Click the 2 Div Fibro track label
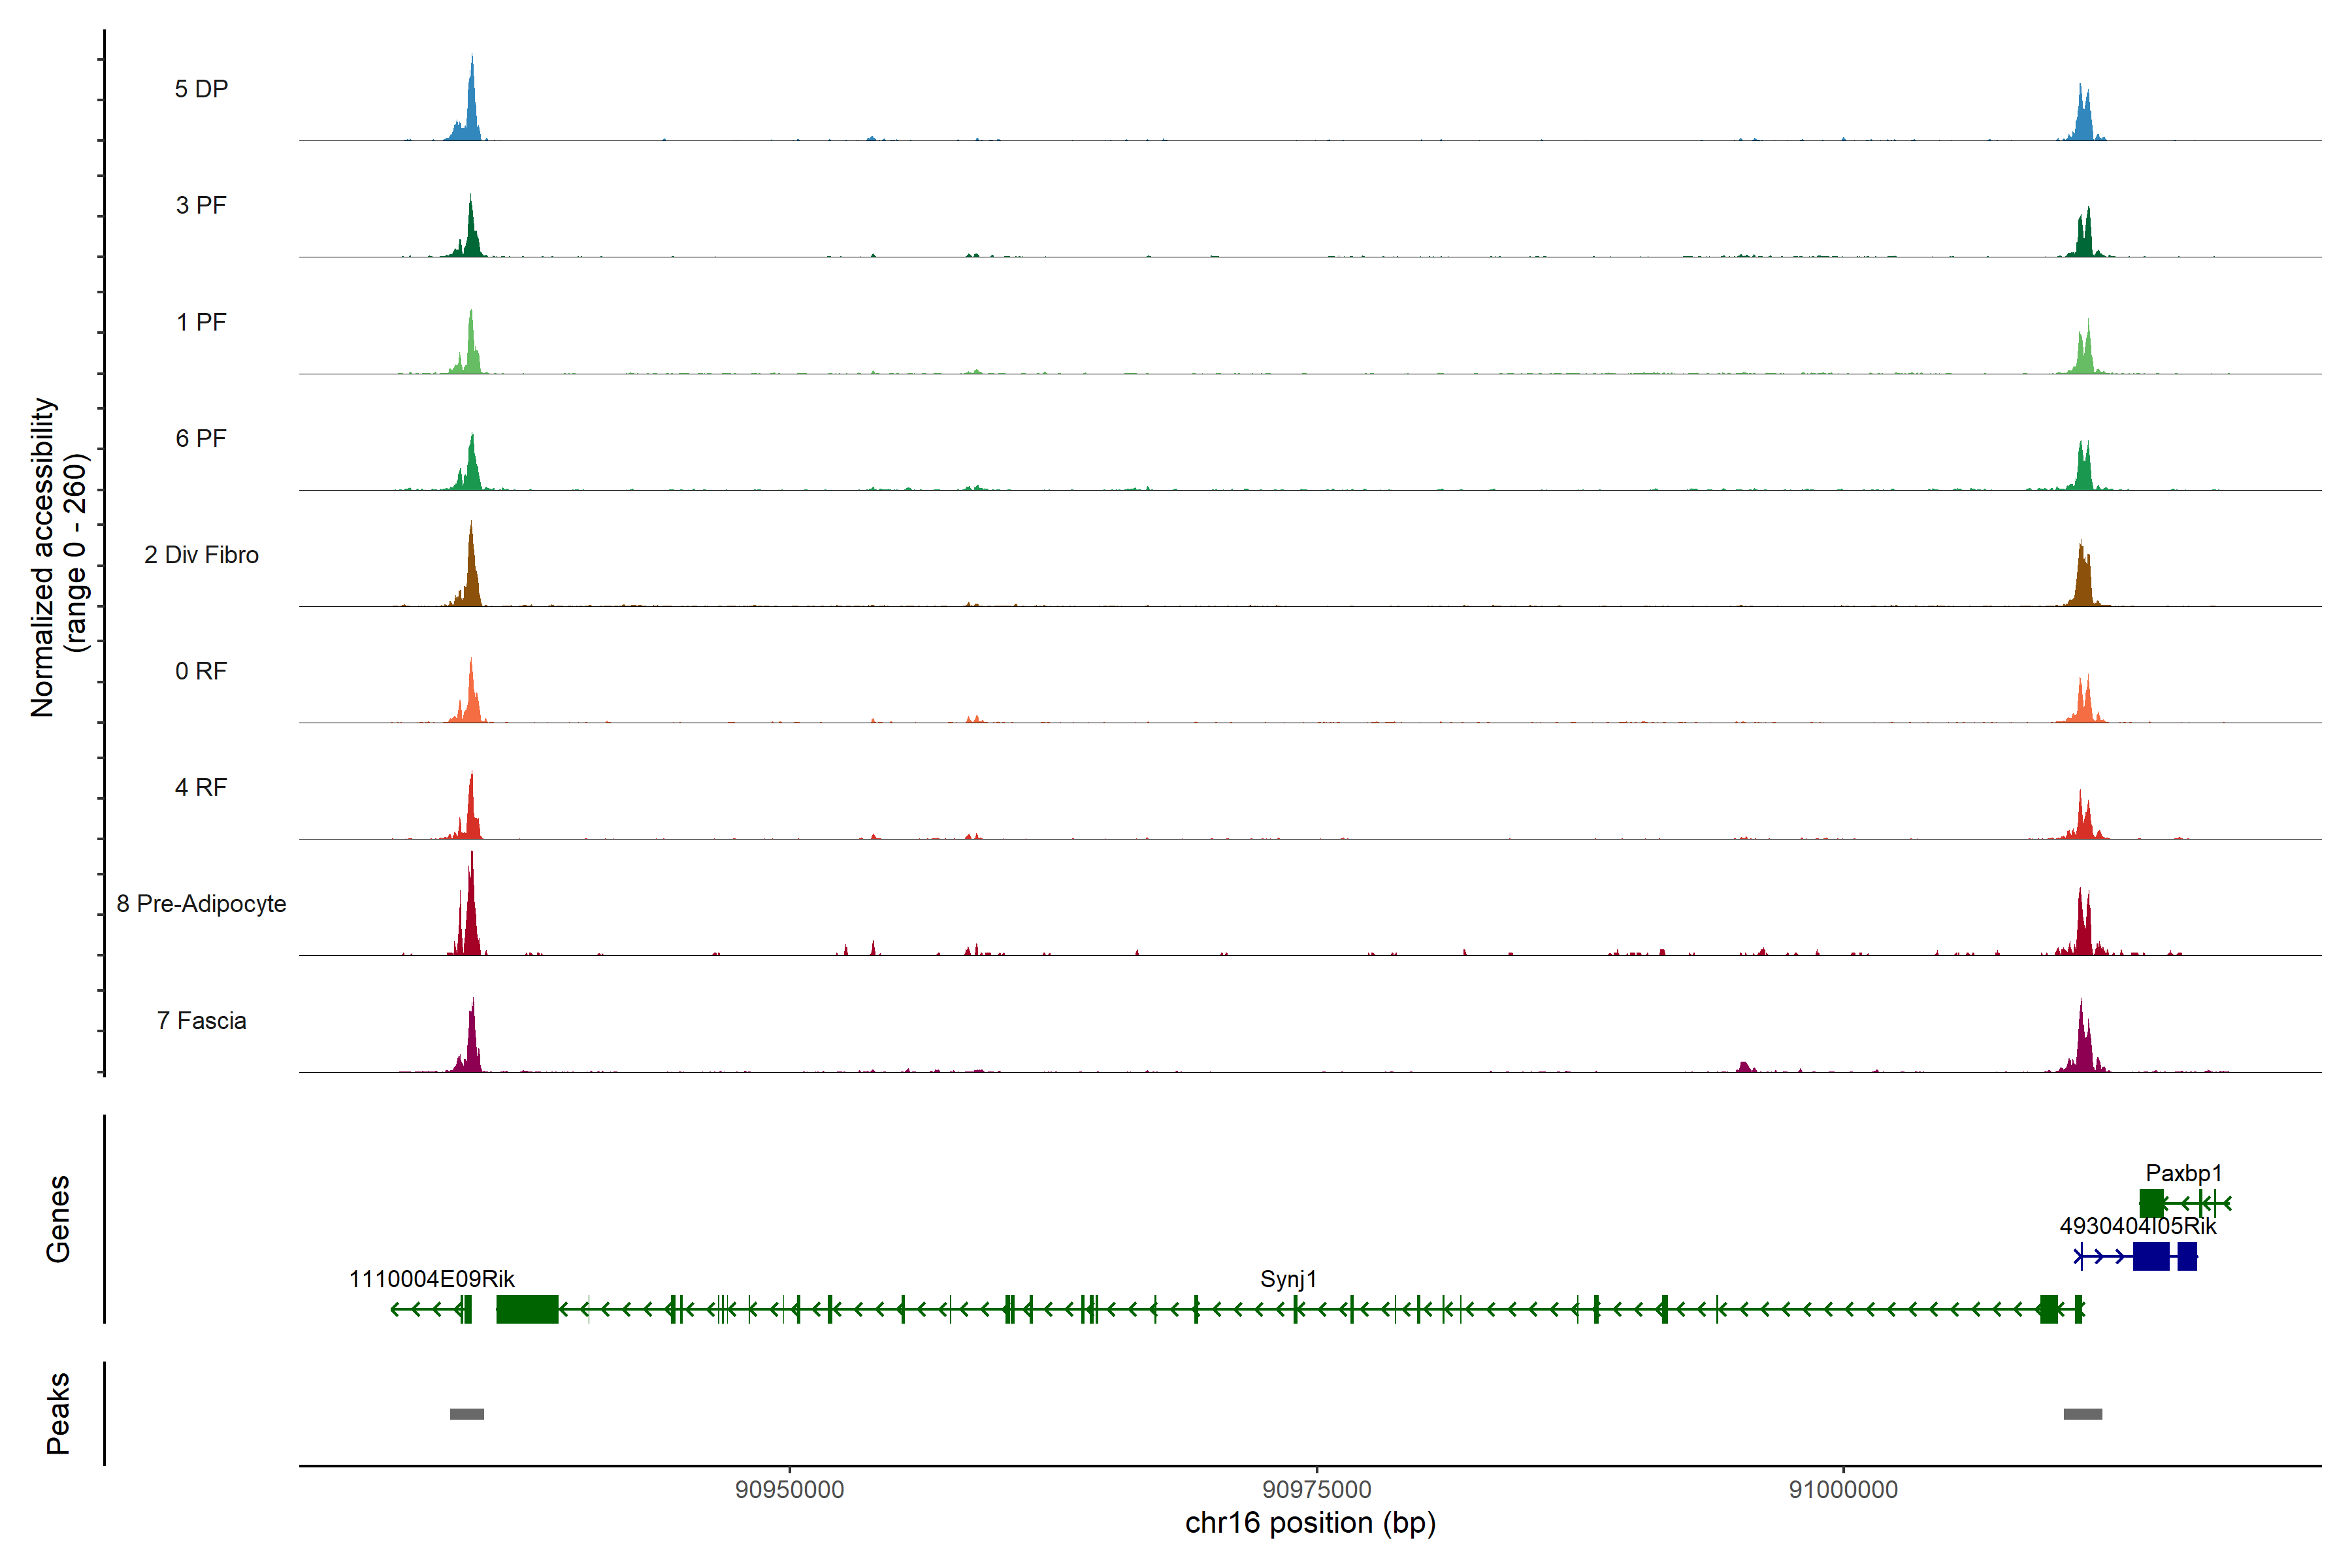Viewport: 2352px width, 1568px height. 201,555
